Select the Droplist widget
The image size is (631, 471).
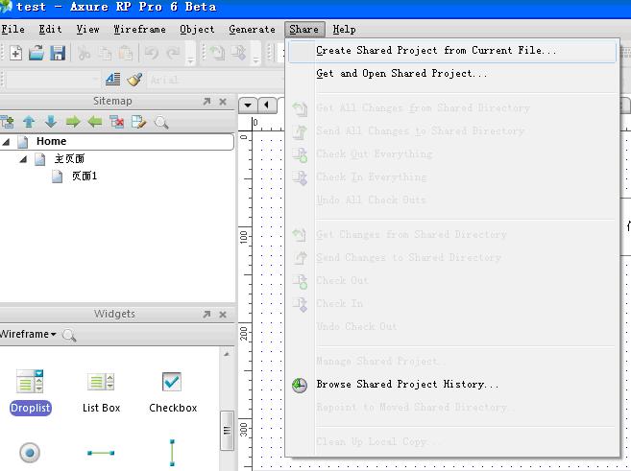tap(30, 391)
